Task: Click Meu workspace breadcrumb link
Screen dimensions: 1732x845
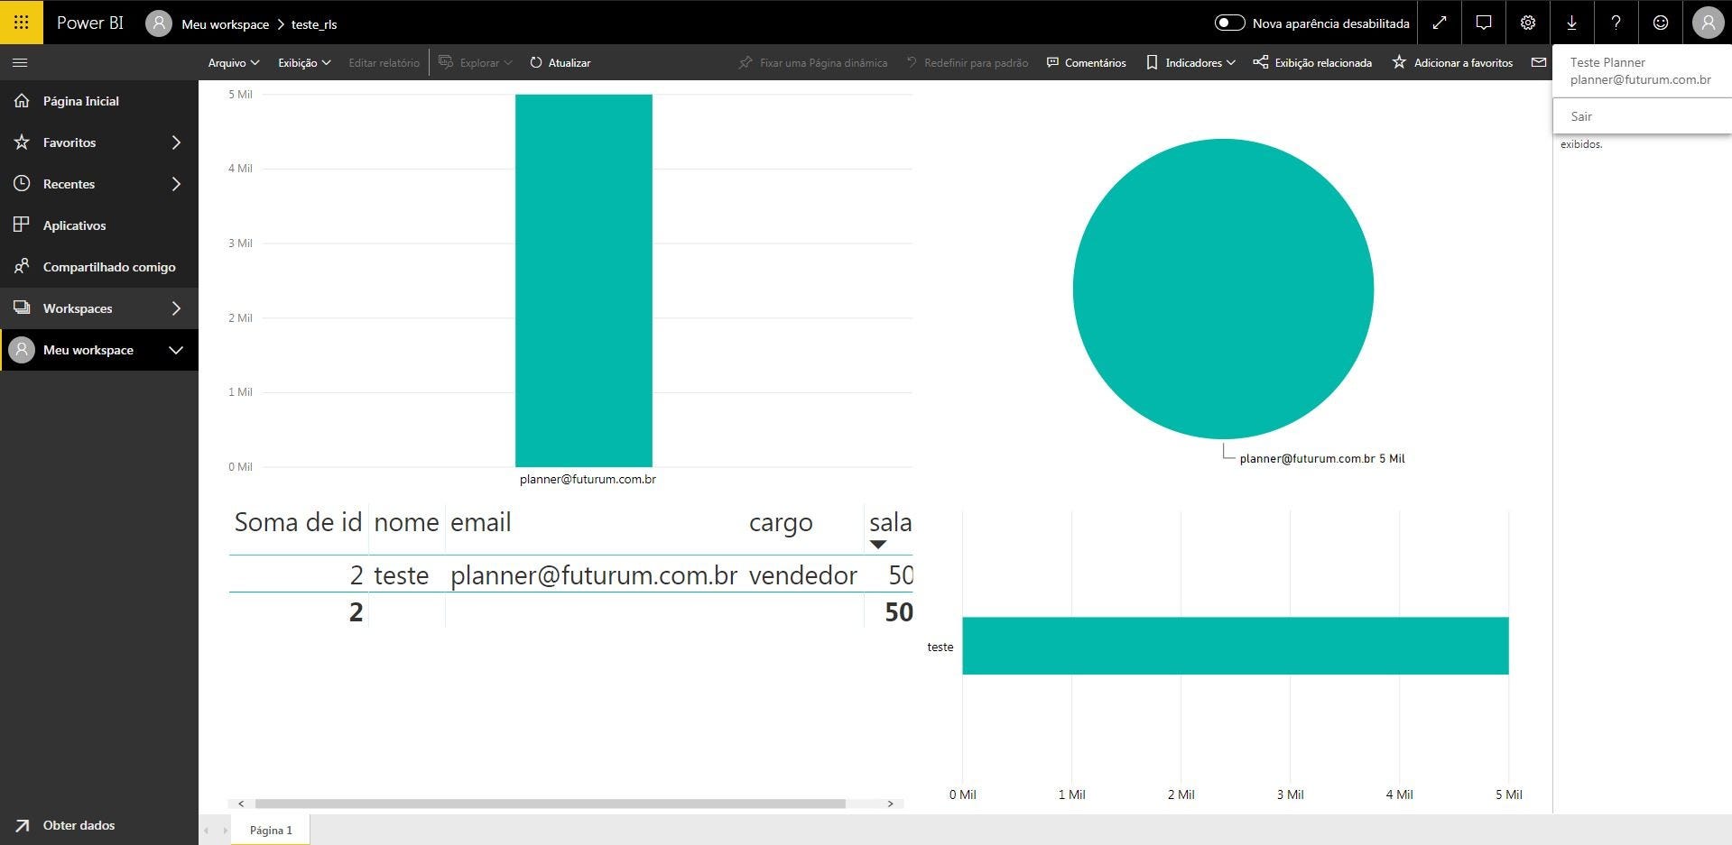Action: pyautogui.click(x=226, y=24)
